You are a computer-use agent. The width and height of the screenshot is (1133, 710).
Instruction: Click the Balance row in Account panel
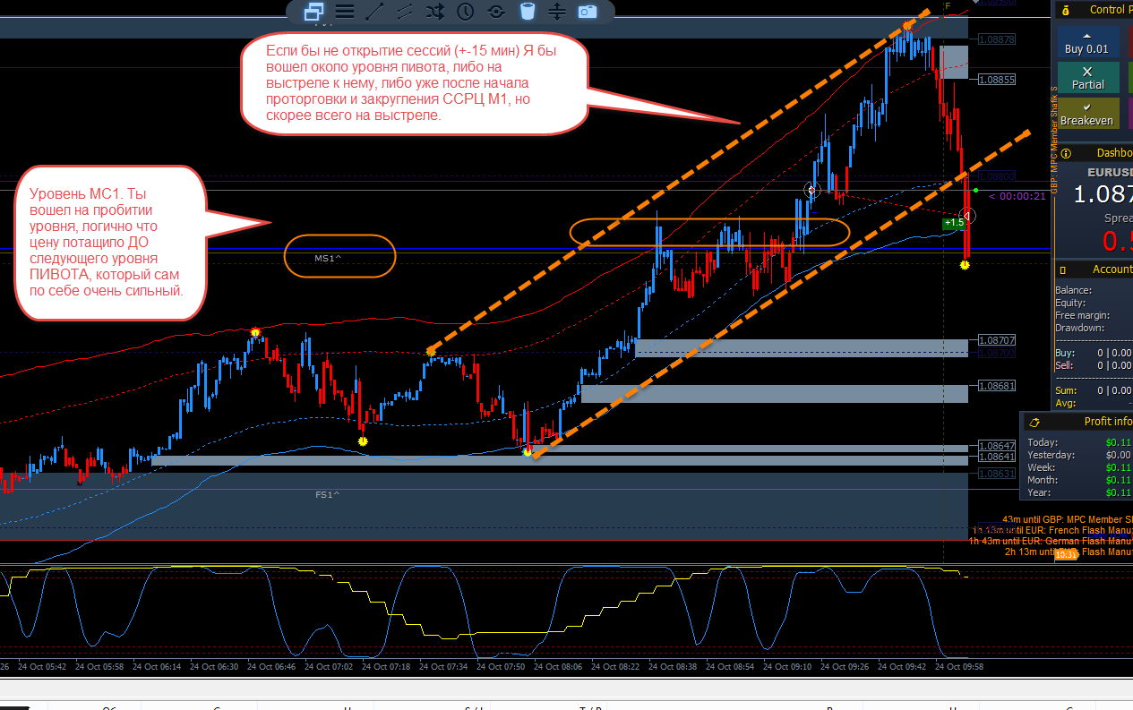pos(1093,290)
